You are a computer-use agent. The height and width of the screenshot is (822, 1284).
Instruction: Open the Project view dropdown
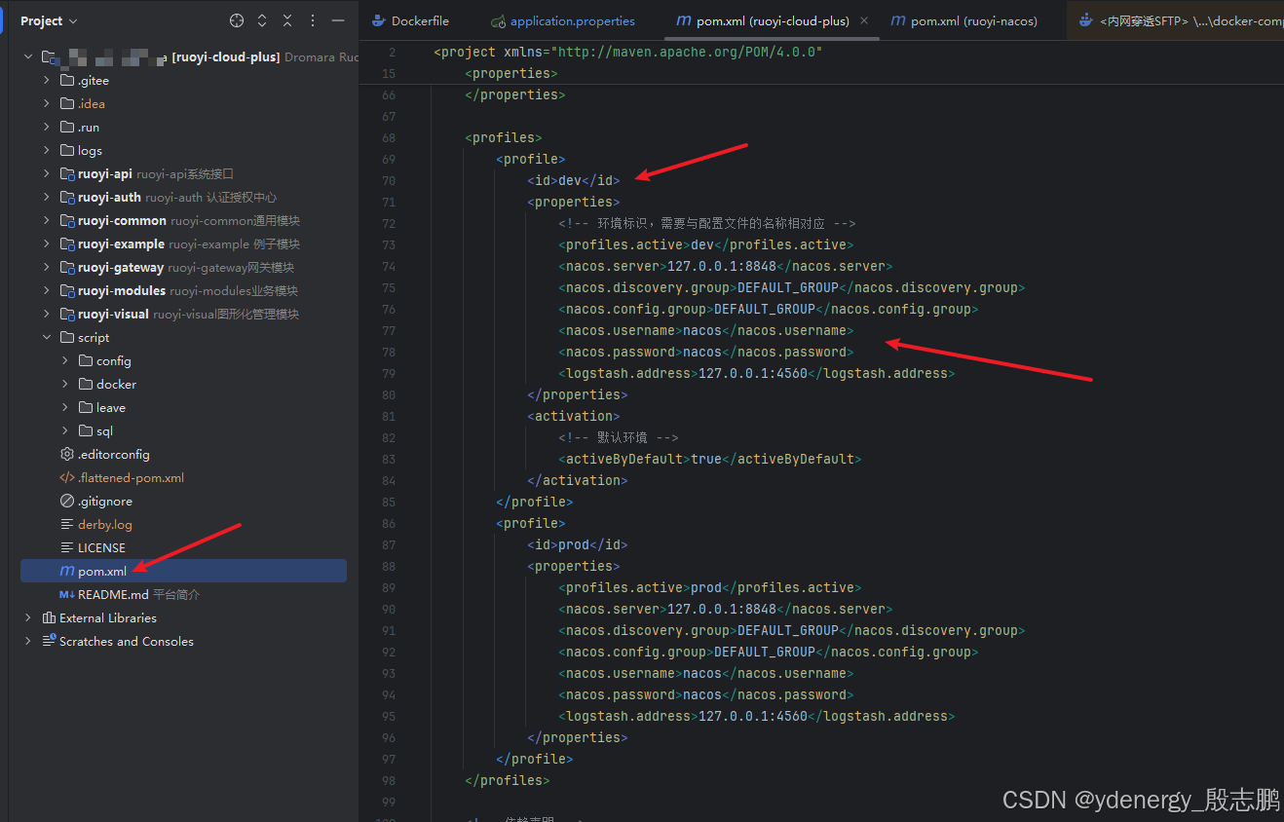[49, 20]
